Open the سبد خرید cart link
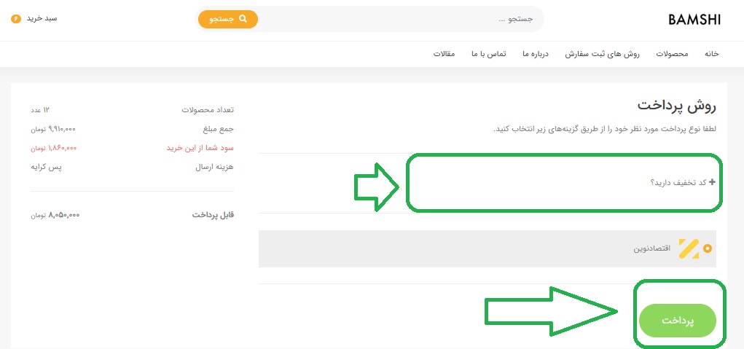 (42, 18)
